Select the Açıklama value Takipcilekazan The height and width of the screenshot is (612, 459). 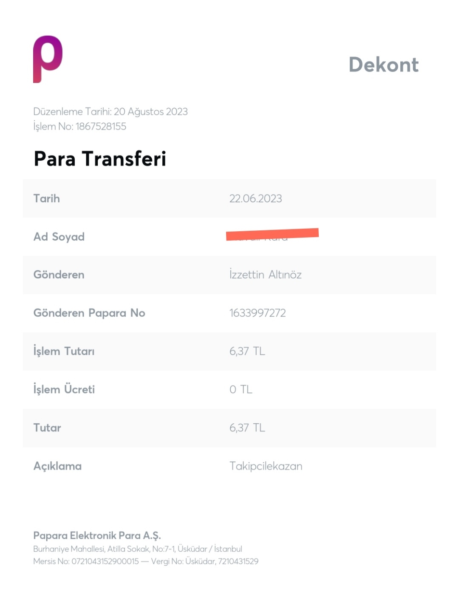point(266,466)
